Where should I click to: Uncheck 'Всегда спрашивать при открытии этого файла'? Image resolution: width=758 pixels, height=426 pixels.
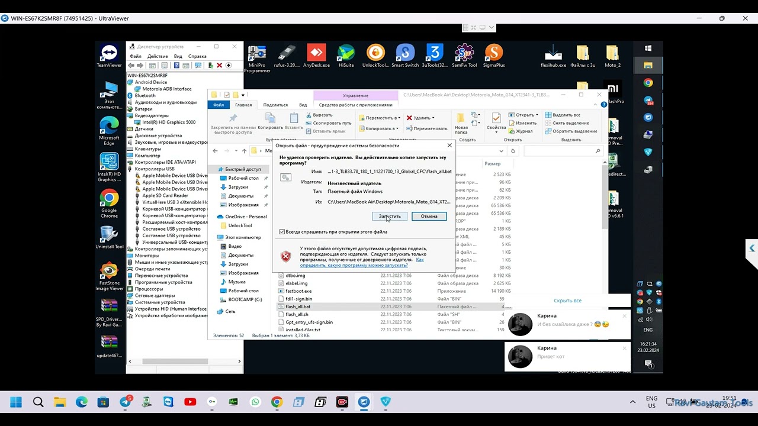pyautogui.click(x=282, y=232)
